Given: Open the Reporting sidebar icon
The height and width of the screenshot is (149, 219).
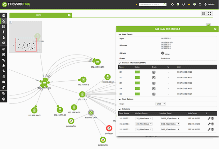Looking at the screenshot, I should click(x=4, y=26).
